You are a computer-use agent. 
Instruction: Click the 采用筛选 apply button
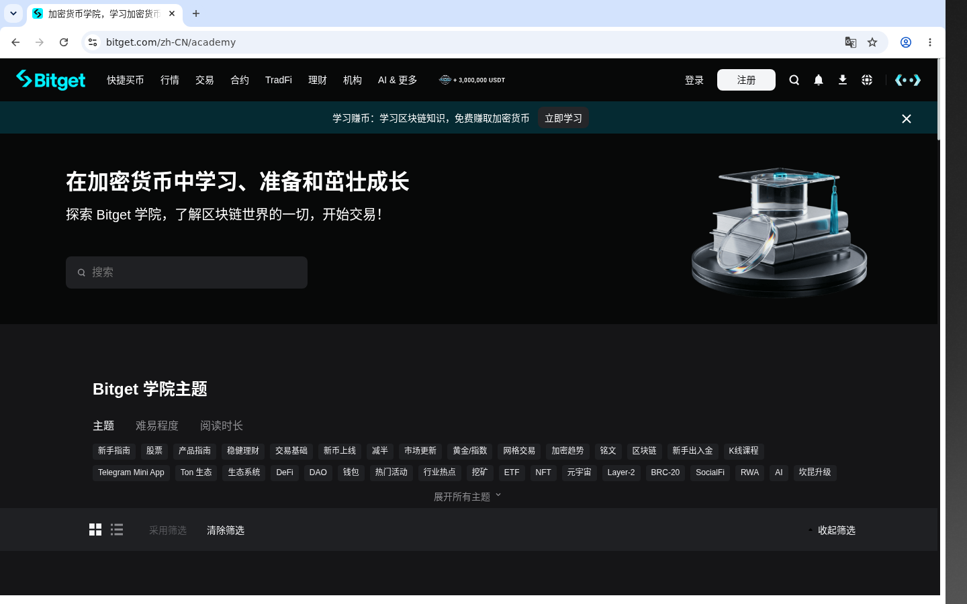168,530
